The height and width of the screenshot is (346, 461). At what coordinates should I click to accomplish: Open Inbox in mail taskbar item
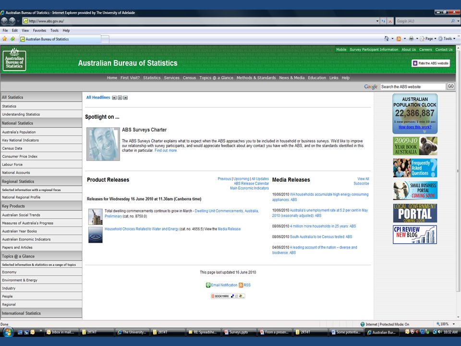click(62, 332)
